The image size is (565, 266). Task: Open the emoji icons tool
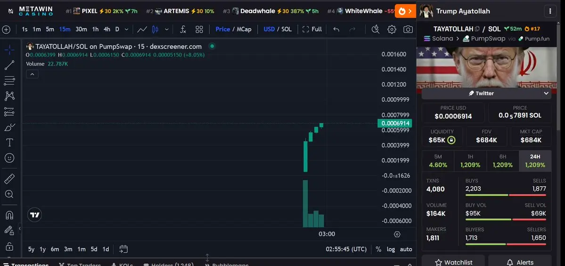(x=9, y=158)
